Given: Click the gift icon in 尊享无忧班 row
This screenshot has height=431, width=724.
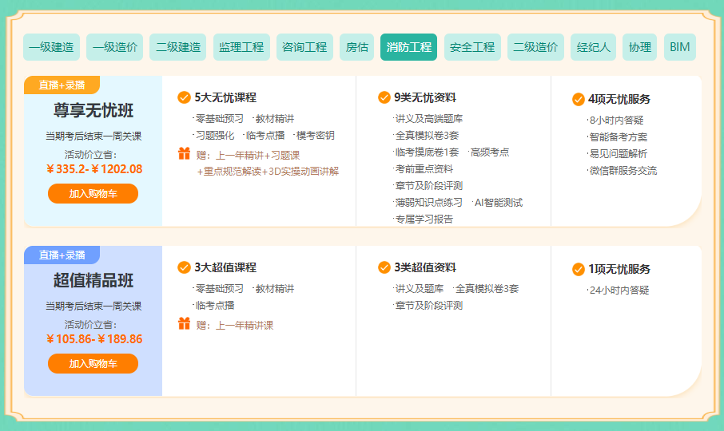Looking at the screenshot, I should (185, 154).
